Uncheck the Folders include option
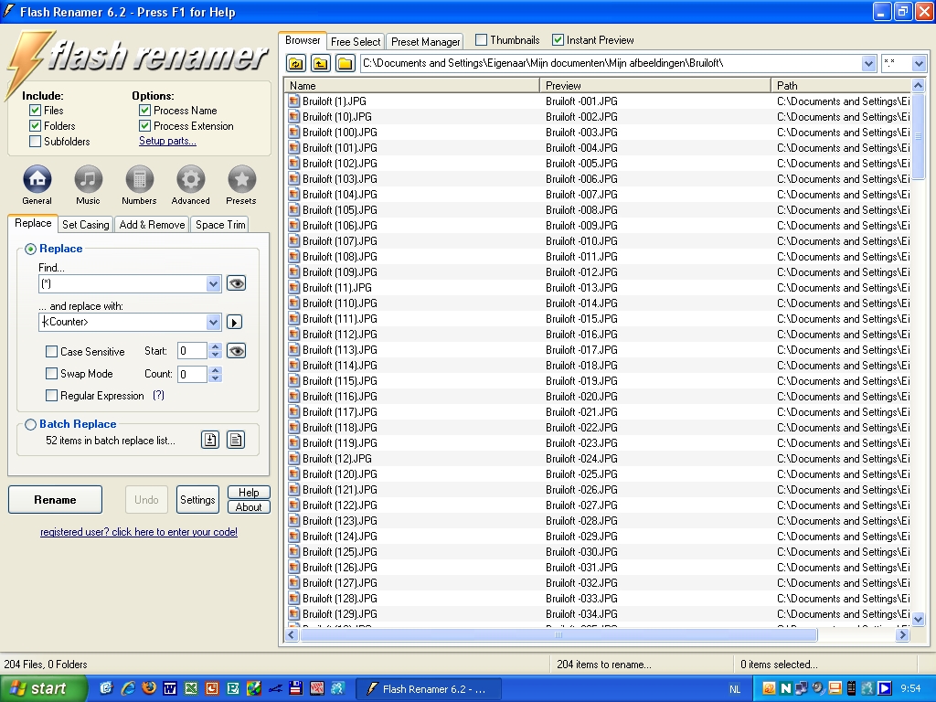The image size is (936, 702). [x=36, y=126]
